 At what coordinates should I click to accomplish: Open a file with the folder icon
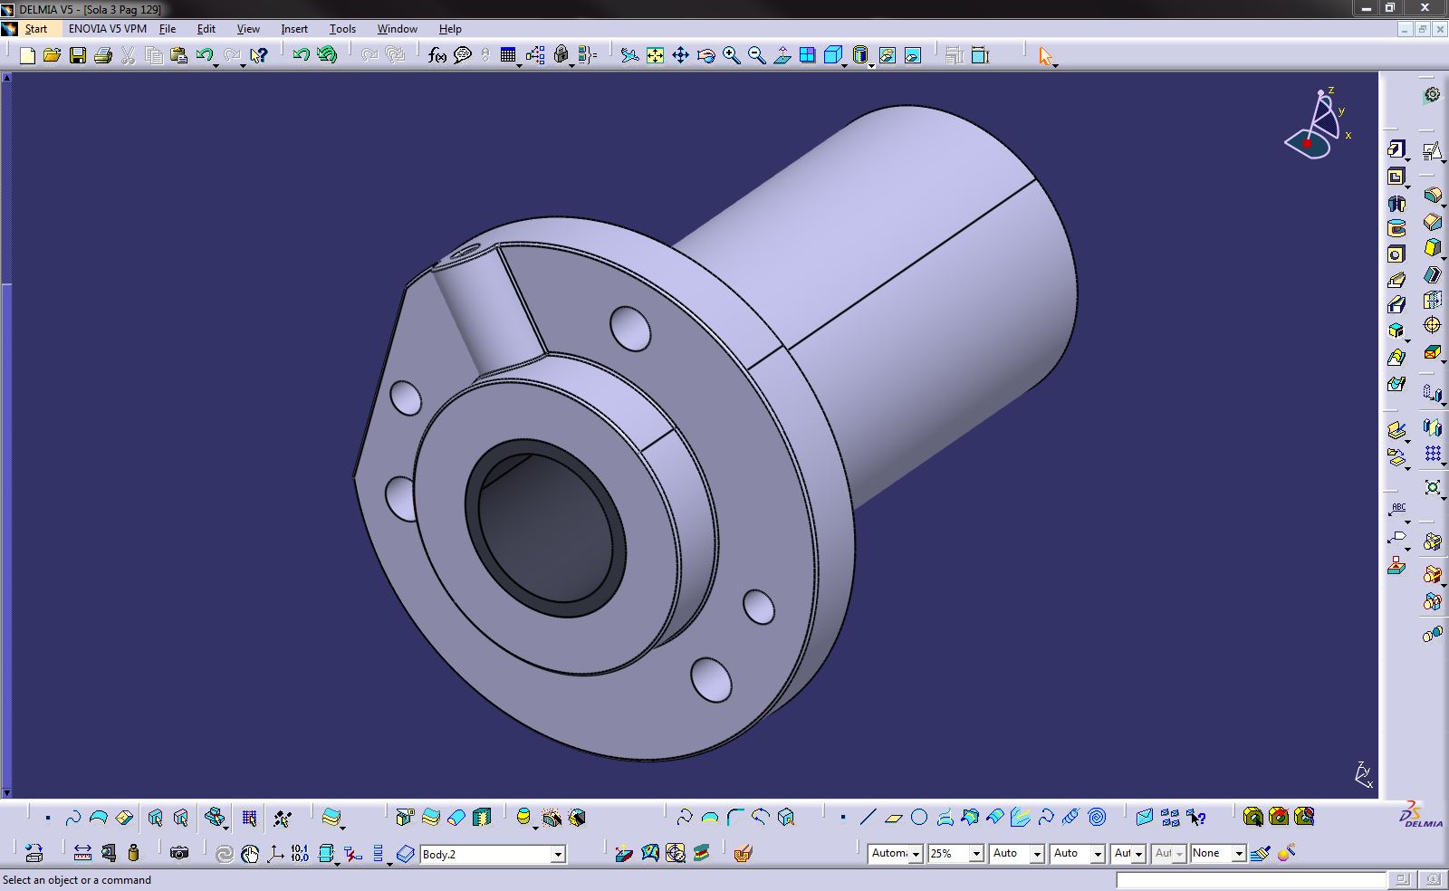[53, 55]
